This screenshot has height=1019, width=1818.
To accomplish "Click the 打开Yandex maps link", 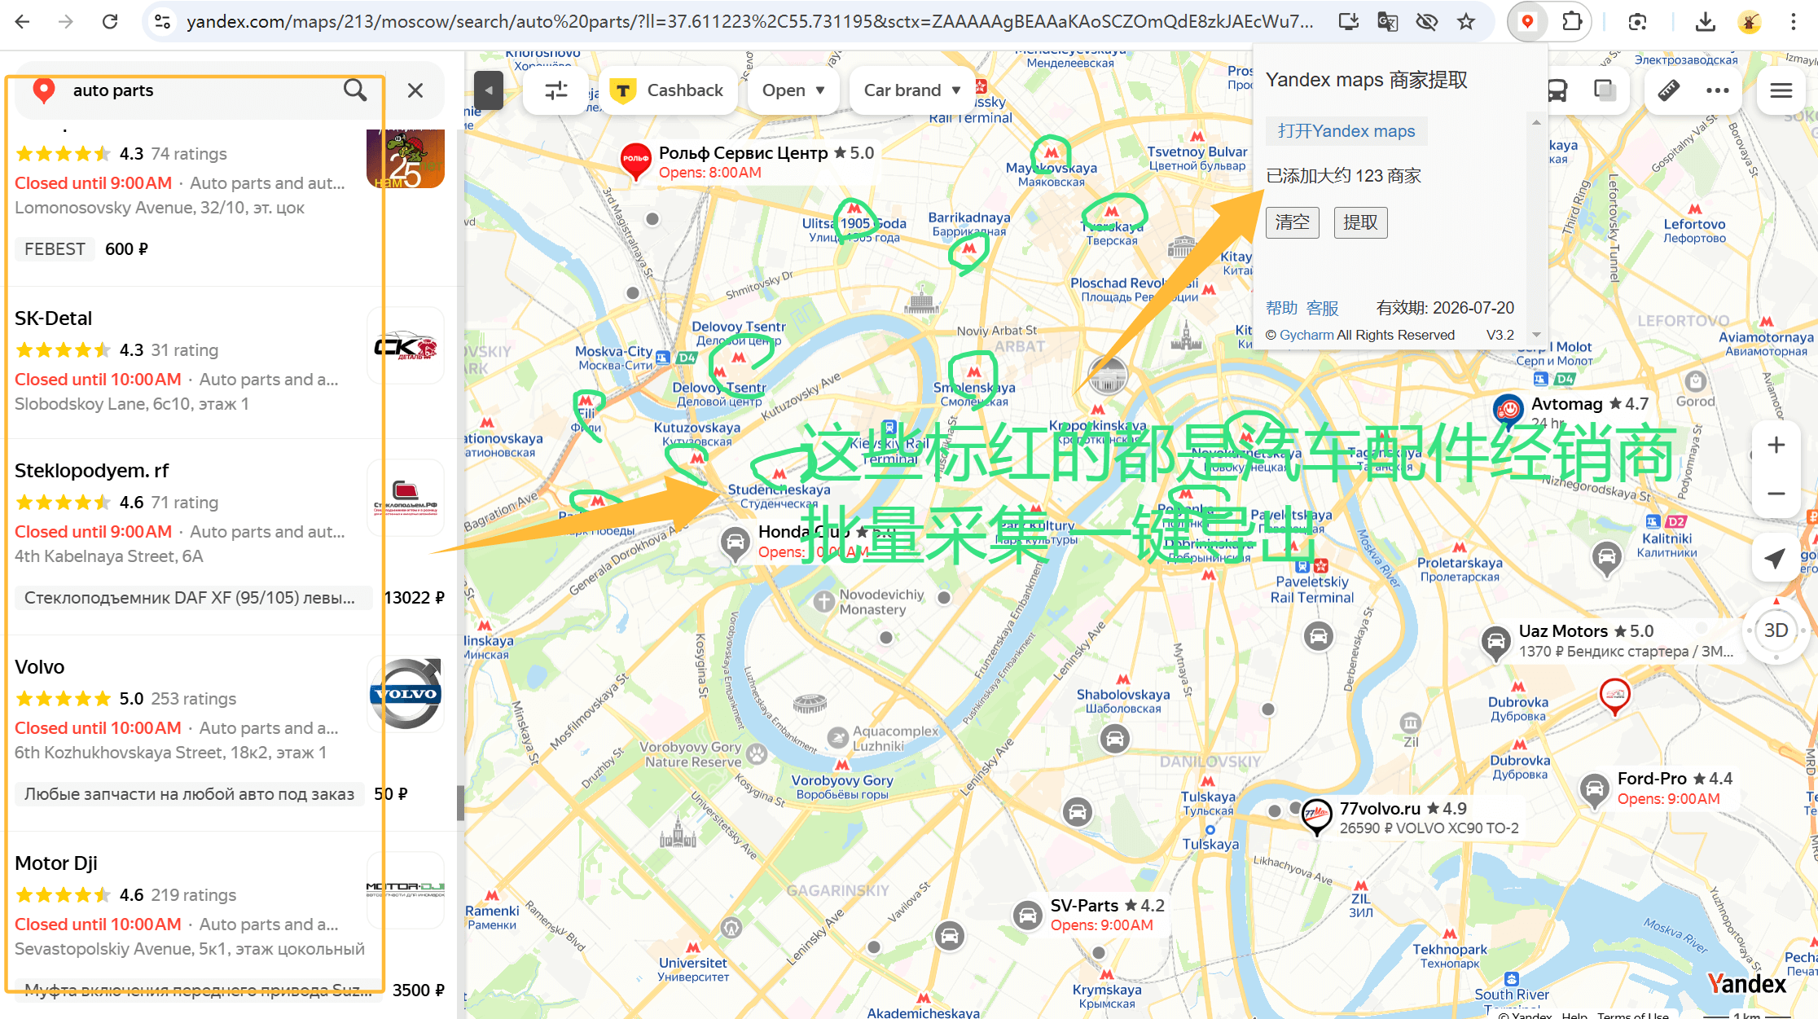I will 1346,131.
